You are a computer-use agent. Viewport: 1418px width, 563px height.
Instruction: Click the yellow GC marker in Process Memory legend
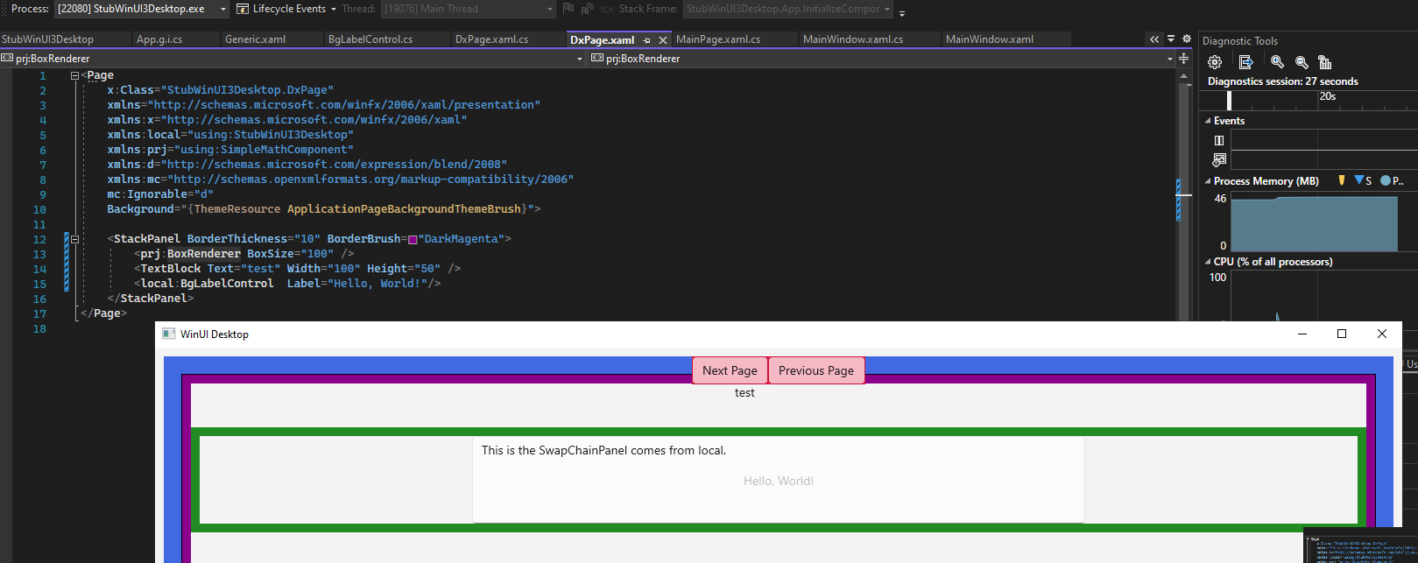[1342, 180]
